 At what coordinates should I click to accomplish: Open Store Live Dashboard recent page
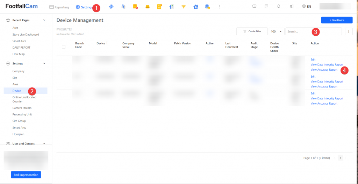click(x=26, y=35)
